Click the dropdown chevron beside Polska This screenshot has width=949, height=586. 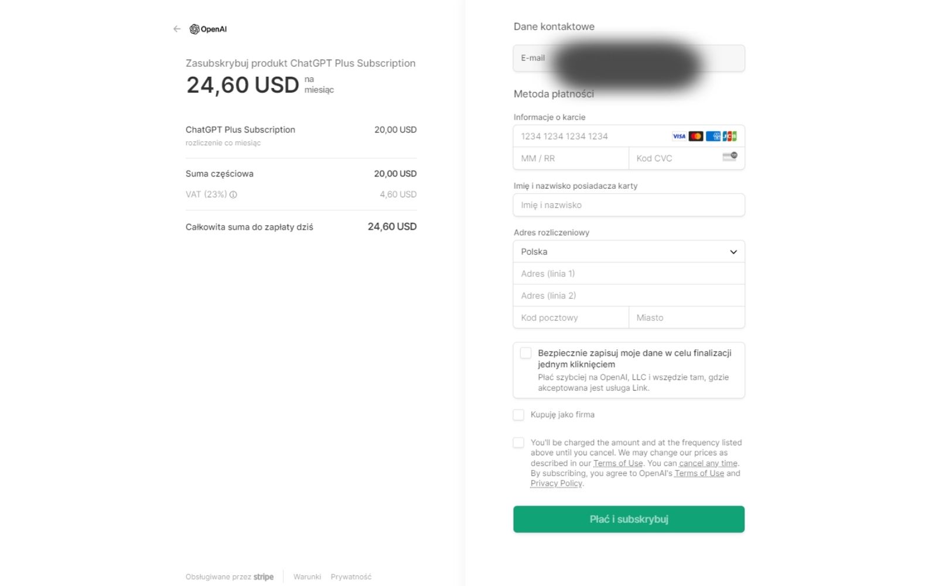tap(733, 251)
